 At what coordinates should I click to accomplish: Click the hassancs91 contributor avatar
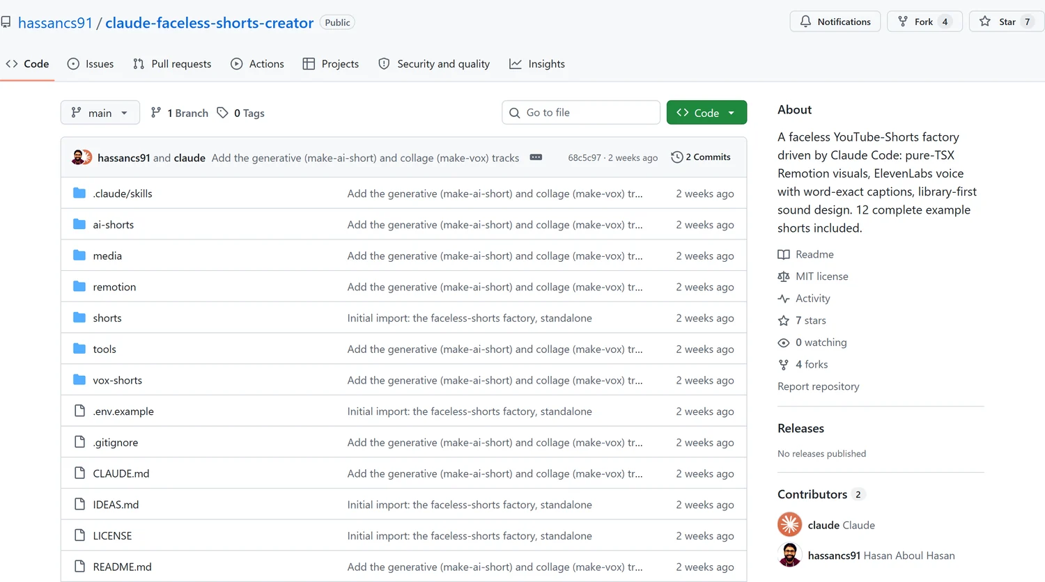pyautogui.click(x=789, y=555)
